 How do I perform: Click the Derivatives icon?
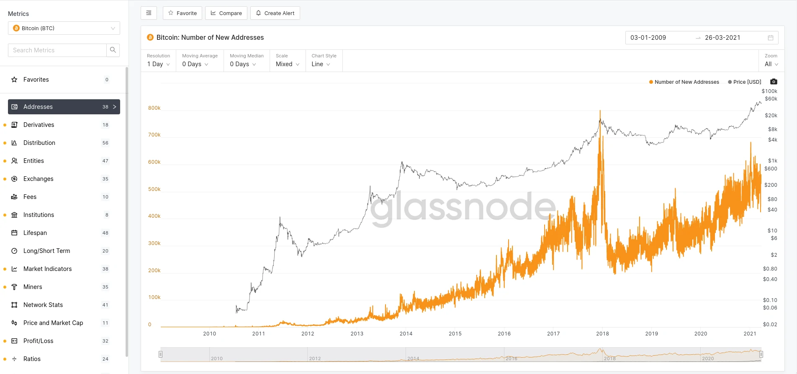[x=14, y=125]
